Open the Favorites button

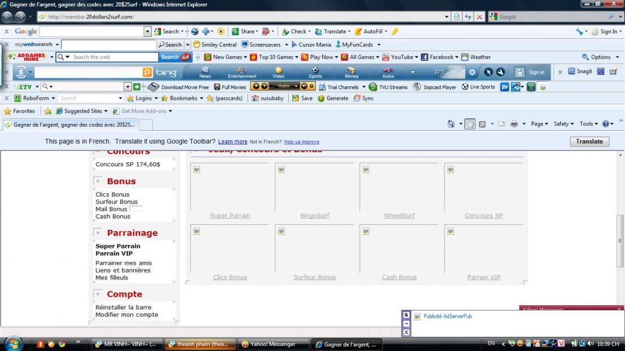20,111
